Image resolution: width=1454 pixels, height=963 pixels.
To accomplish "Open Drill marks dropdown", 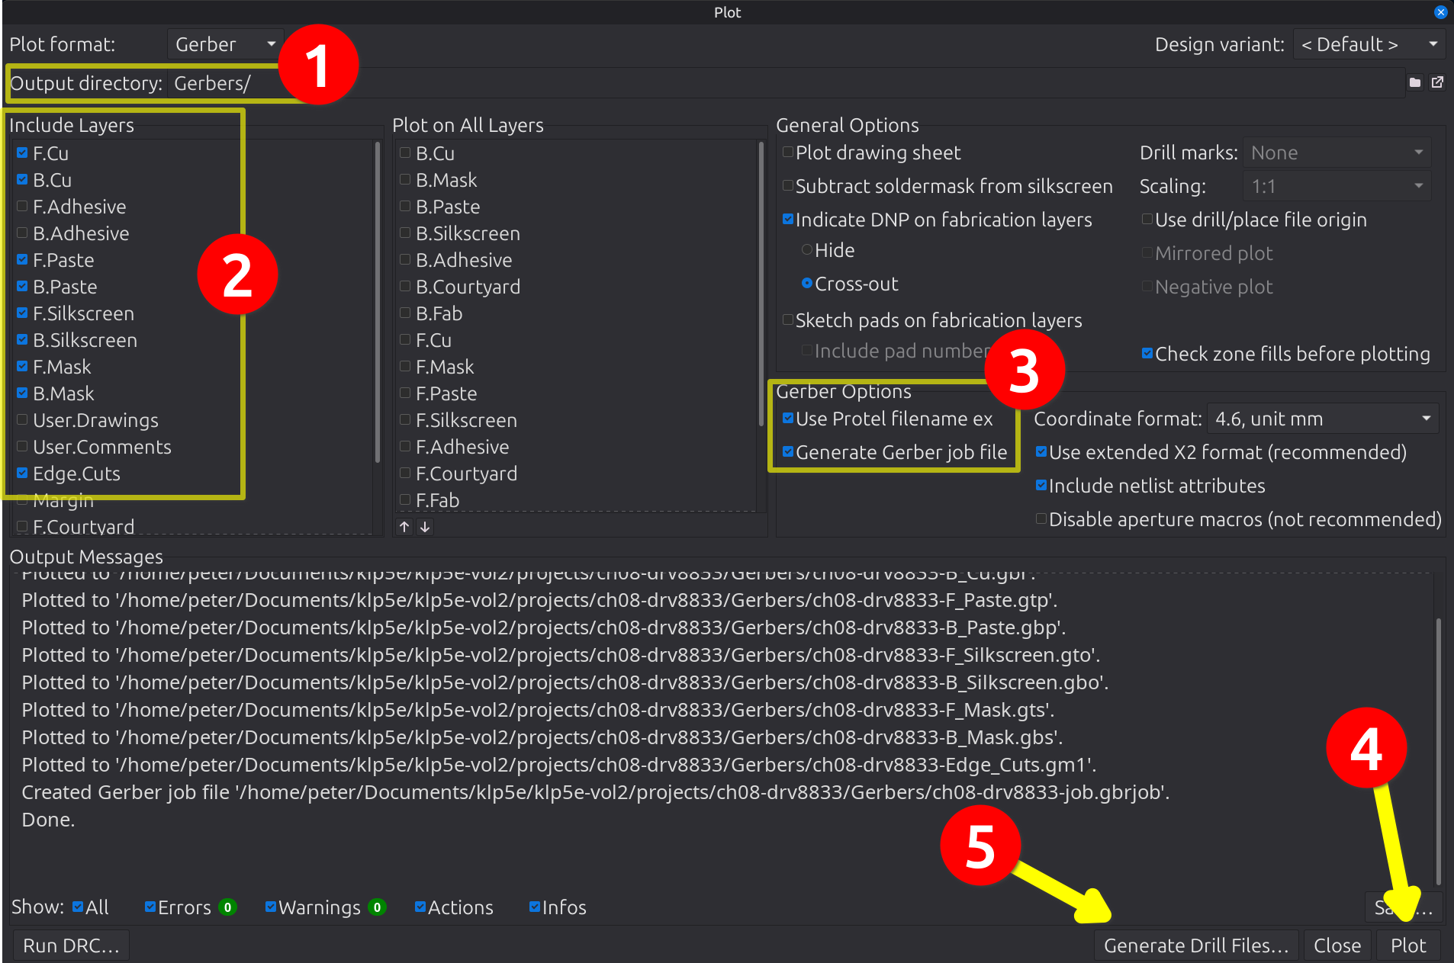I will point(1337,152).
